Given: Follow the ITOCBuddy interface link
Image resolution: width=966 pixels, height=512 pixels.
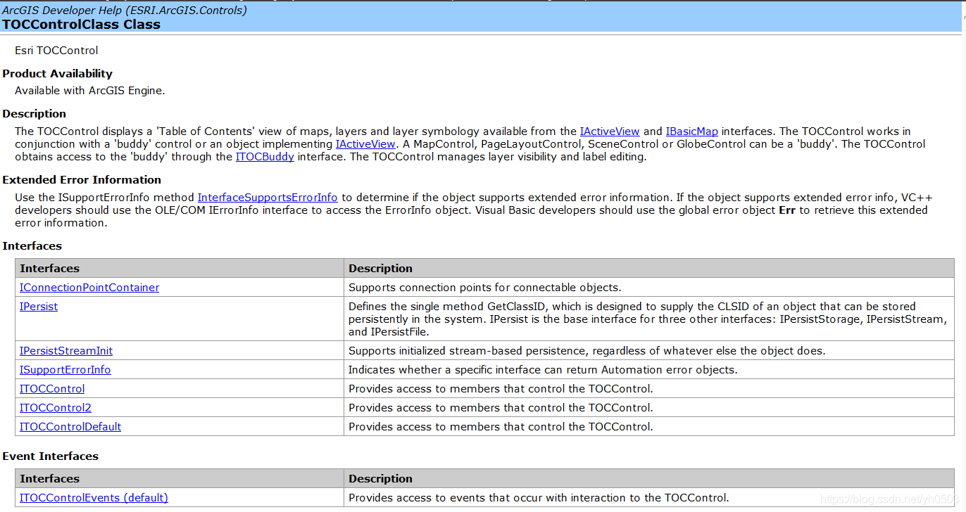Looking at the screenshot, I should tap(265, 157).
